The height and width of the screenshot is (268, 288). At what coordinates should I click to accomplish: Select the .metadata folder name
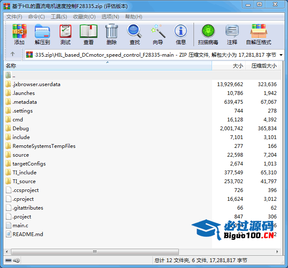coord(25,102)
